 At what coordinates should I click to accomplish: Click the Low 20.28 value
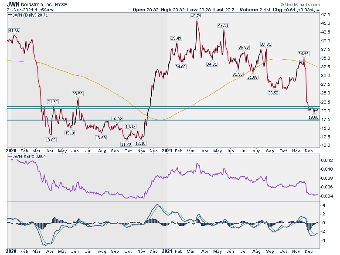point(199,10)
